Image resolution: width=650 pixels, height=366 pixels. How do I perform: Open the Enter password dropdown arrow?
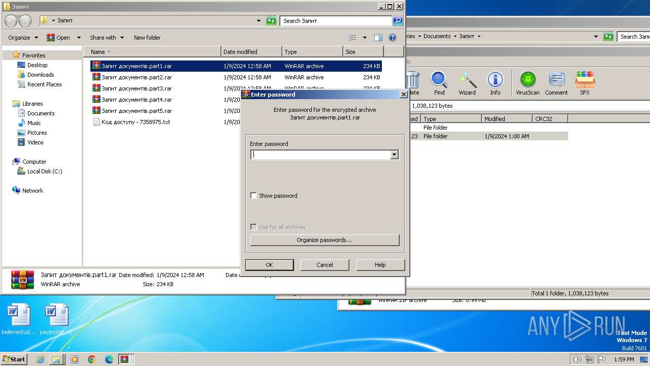[394, 155]
